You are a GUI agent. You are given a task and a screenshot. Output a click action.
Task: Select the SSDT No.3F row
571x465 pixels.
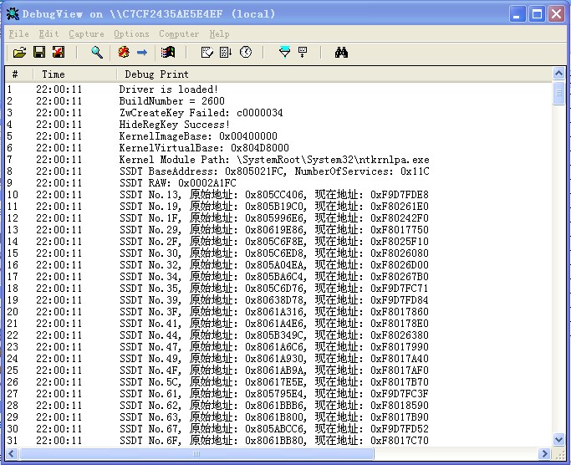point(278,311)
